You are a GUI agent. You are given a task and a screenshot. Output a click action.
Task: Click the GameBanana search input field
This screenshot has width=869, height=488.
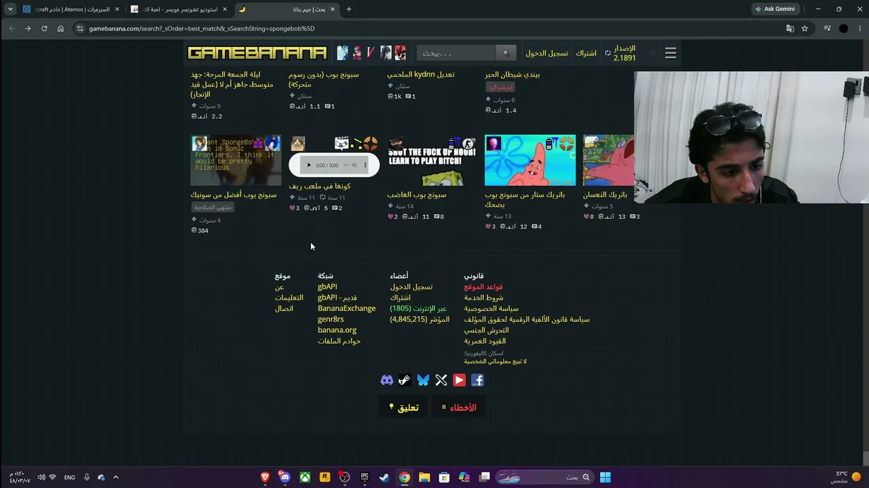click(456, 53)
